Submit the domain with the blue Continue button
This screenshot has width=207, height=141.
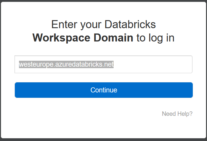click(103, 90)
